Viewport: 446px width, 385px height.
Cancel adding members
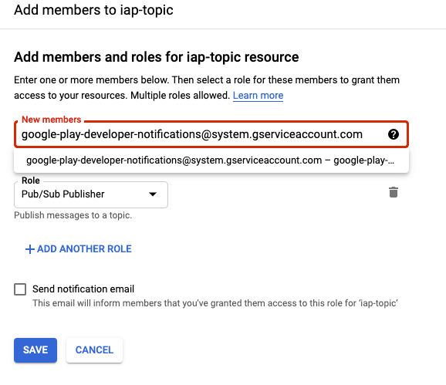tap(94, 350)
